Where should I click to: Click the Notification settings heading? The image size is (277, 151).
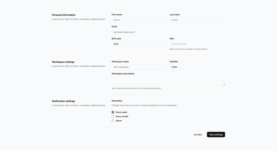click(x=63, y=101)
